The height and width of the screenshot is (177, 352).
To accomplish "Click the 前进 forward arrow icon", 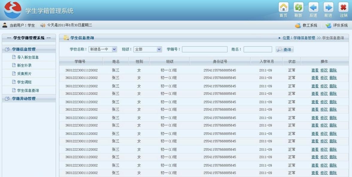I will point(328,7).
